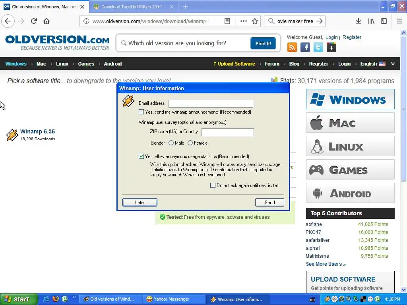Viewport: 407px width, 305px height.
Task: Toggle Reader View icon in address bar
Action: [227, 21]
